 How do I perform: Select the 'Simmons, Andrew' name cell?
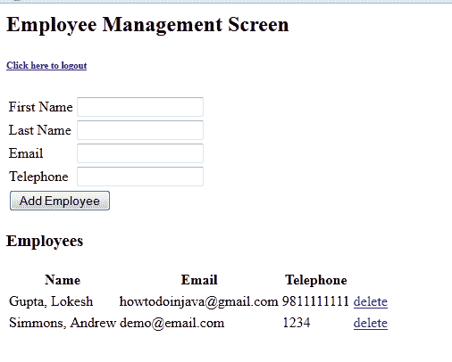click(x=63, y=323)
